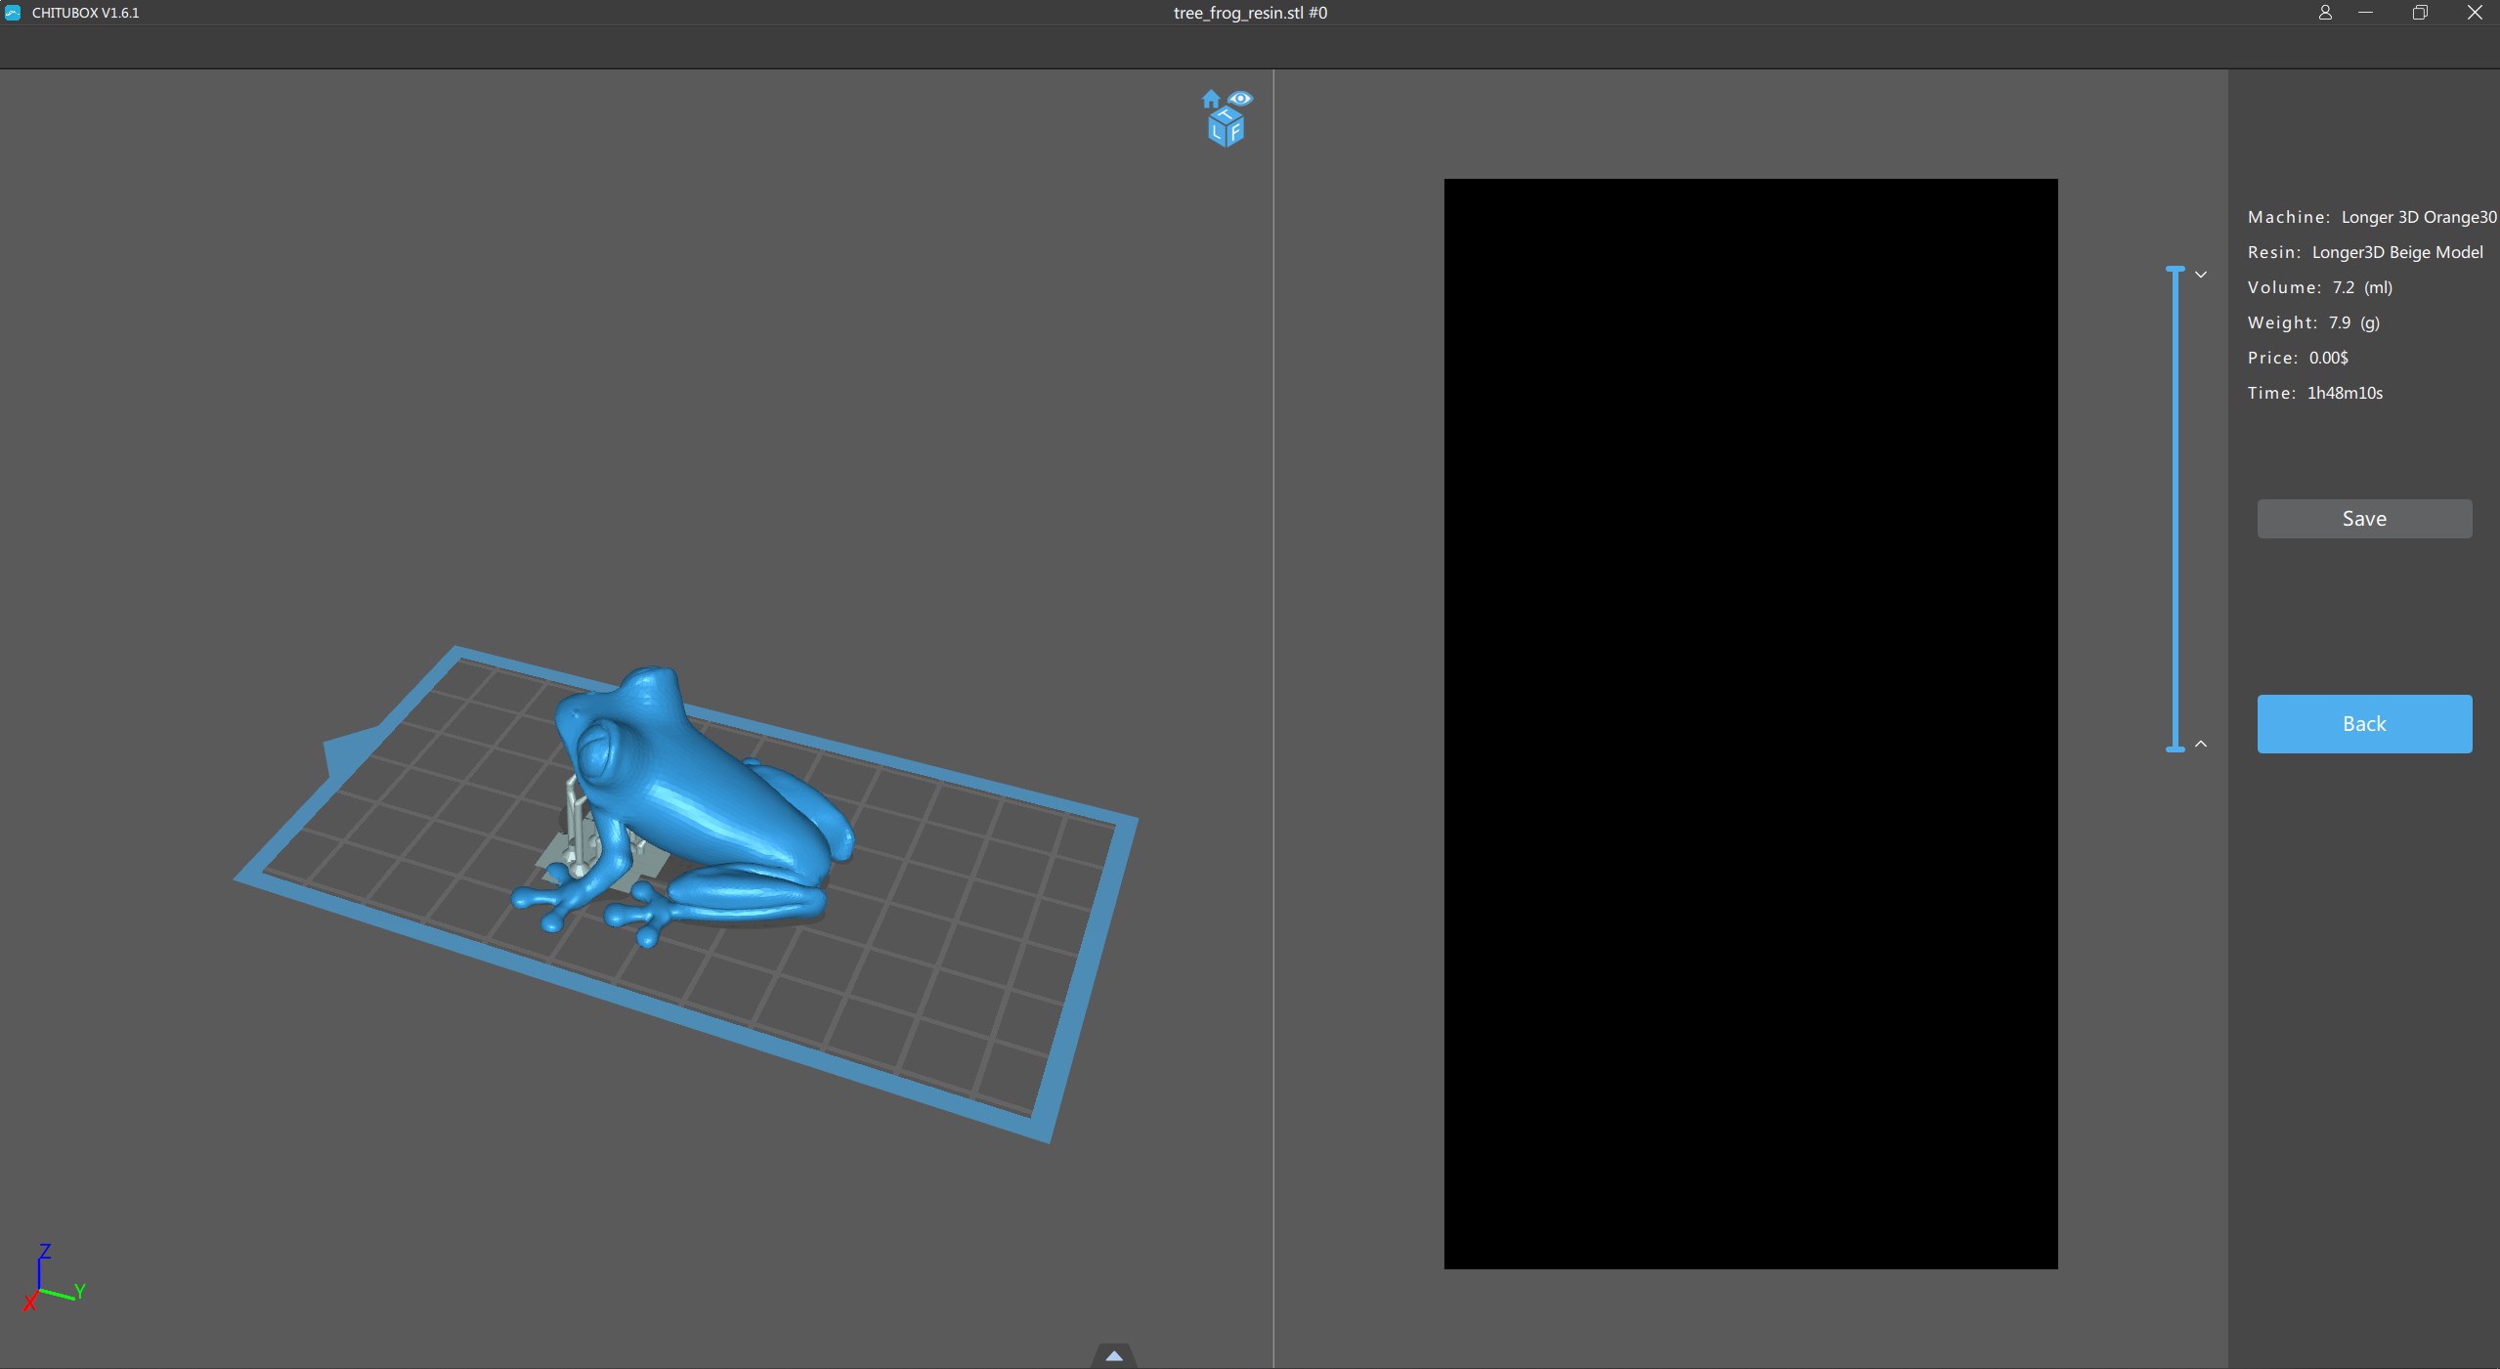Click the Home view reset icon

click(1211, 99)
